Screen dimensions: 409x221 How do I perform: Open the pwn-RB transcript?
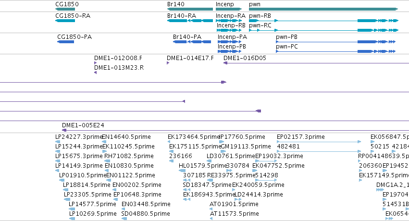[x=323, y=21]
